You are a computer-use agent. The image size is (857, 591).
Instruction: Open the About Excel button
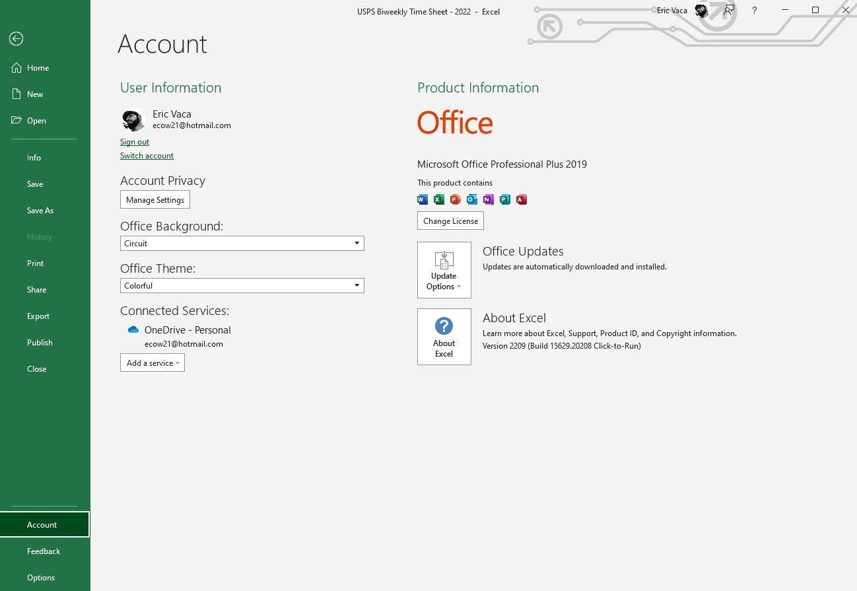[x=444, y=337]
